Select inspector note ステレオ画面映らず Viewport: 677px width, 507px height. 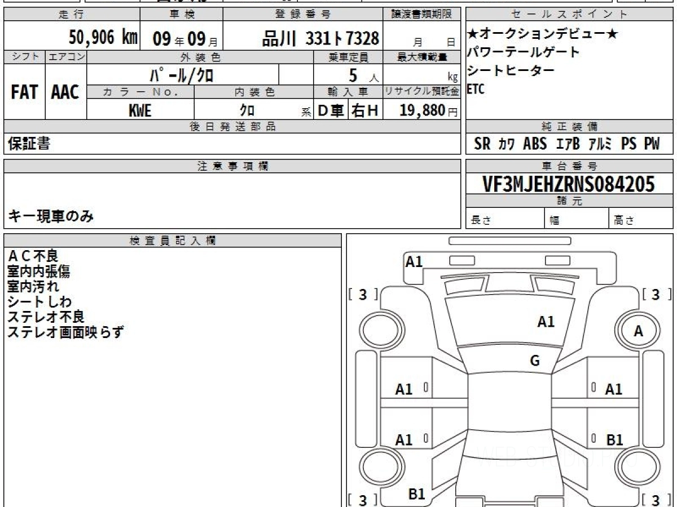65,332
